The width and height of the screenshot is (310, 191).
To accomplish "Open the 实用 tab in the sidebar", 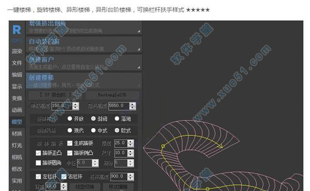I will (x=17, y=181).
